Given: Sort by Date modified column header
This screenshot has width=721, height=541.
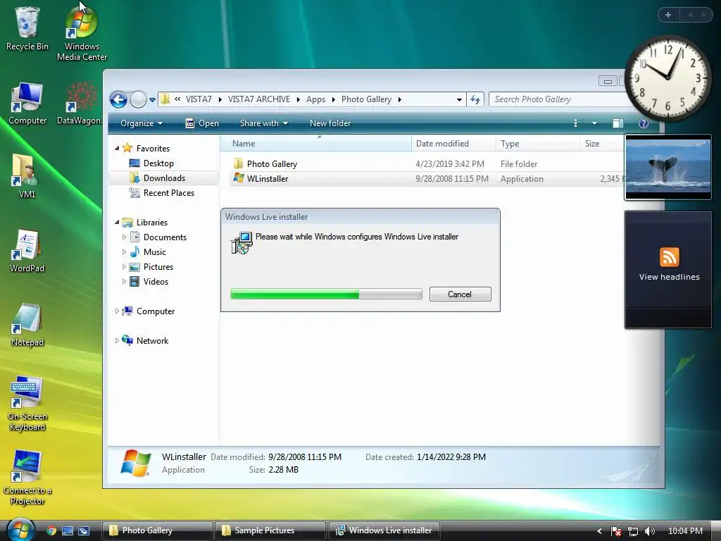Looking at the screenshot, I should pyautogui.click(x=453, y=144).
